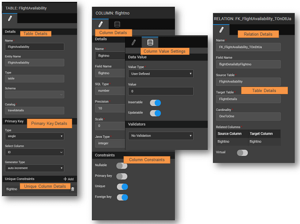Click pencil edit icon in FlightAvailability table panel

coord(10,18)
